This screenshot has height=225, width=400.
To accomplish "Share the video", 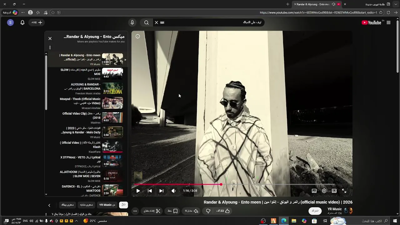I will click(x=192, y=211).
